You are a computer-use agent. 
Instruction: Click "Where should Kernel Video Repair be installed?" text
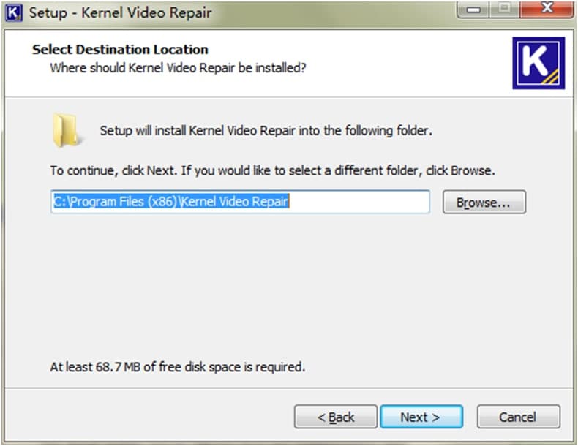pos(177,68)
